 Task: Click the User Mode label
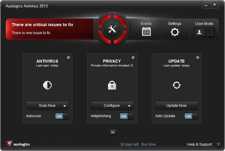tap(204, 24)
